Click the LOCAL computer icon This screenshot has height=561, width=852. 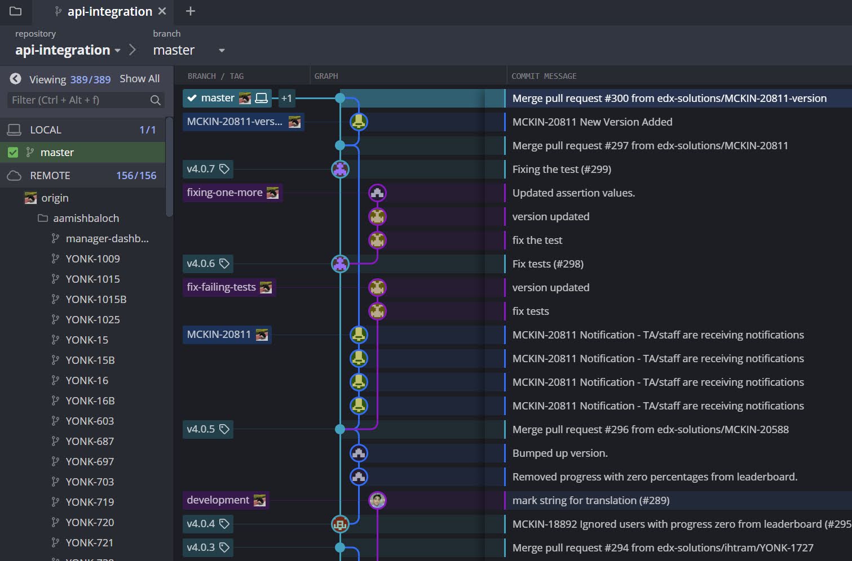click(x=14, y=130)
